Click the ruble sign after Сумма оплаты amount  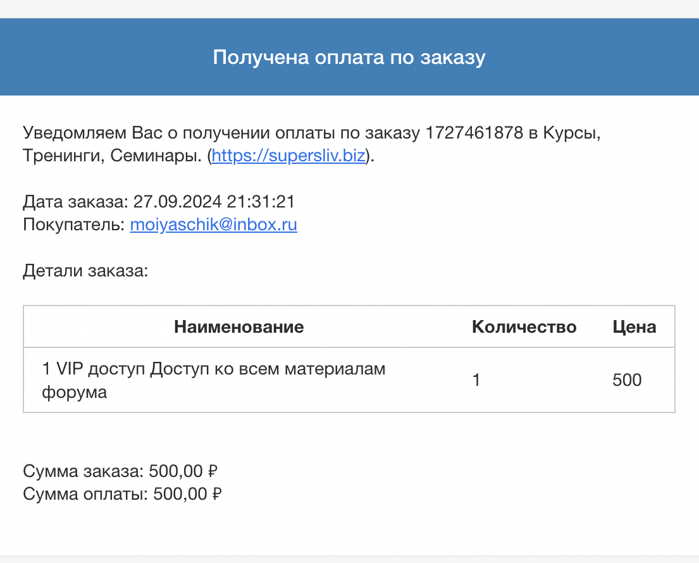click(217, 494)
